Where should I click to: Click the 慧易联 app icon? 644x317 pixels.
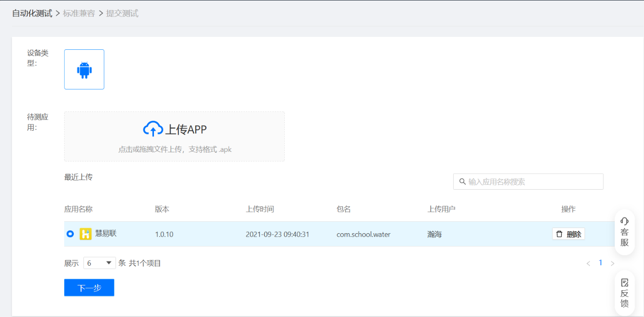[85, 234]
